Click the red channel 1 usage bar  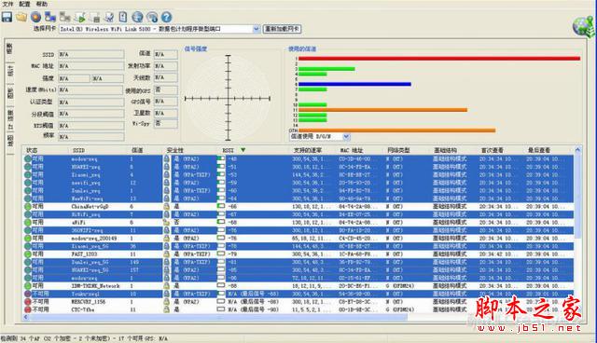click(439, 59)
